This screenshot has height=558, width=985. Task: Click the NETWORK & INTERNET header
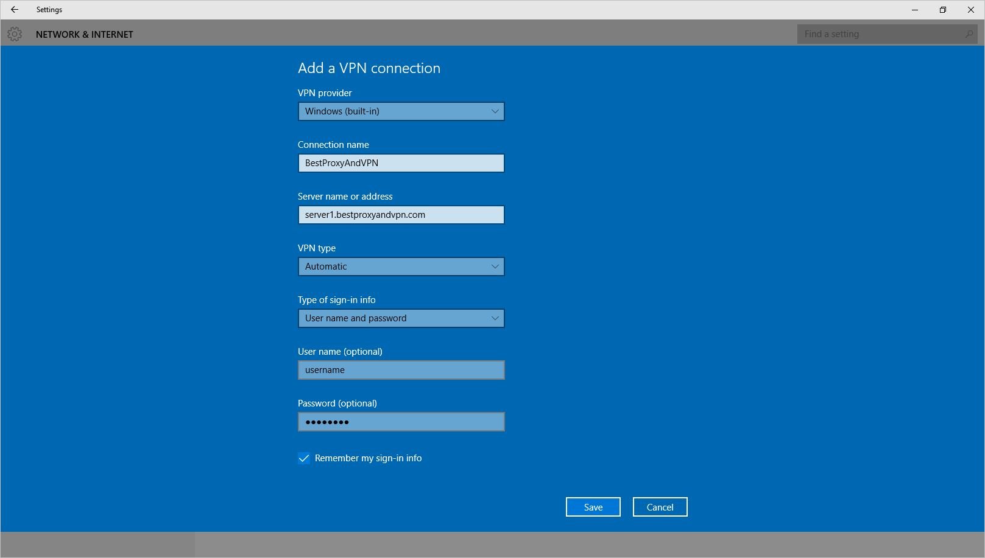(85, 34)
